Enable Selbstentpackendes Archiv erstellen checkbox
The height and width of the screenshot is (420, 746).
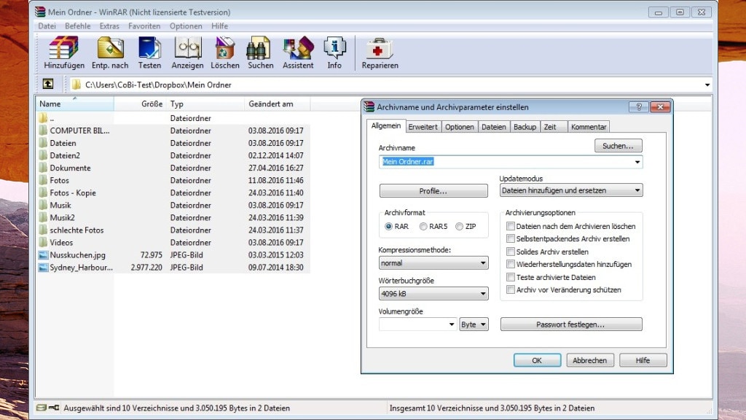[511, 239]
